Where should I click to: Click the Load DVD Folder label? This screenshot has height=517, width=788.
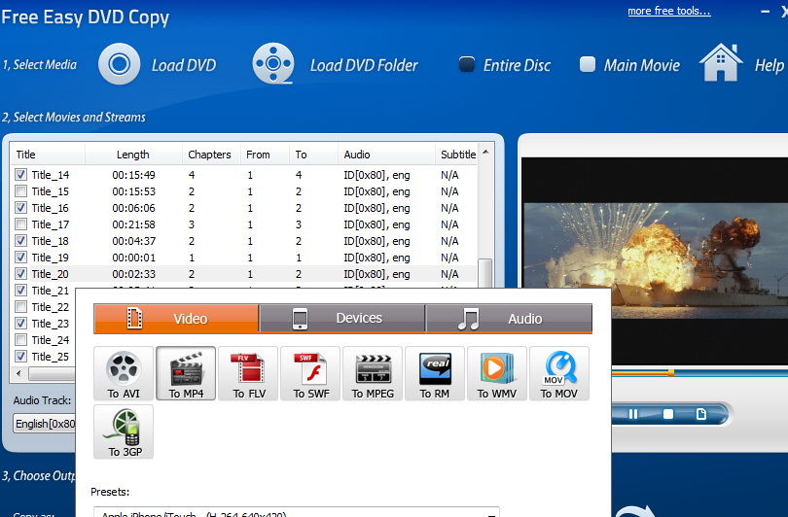tap(364, 65)
